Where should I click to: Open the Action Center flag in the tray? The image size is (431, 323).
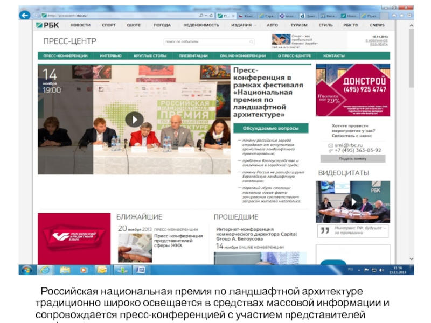(x=366, y=270)
